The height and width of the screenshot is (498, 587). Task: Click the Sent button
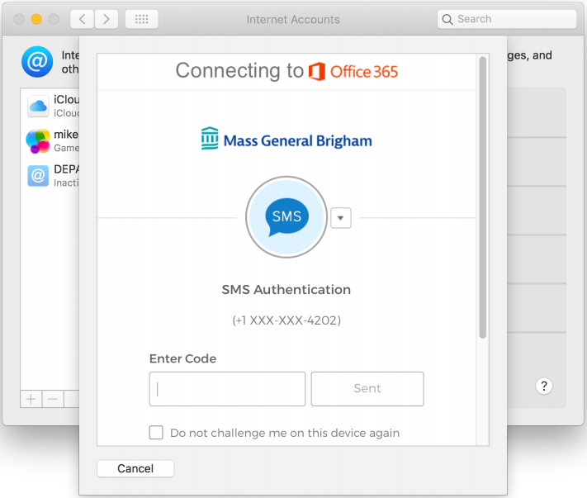(367, 389)
